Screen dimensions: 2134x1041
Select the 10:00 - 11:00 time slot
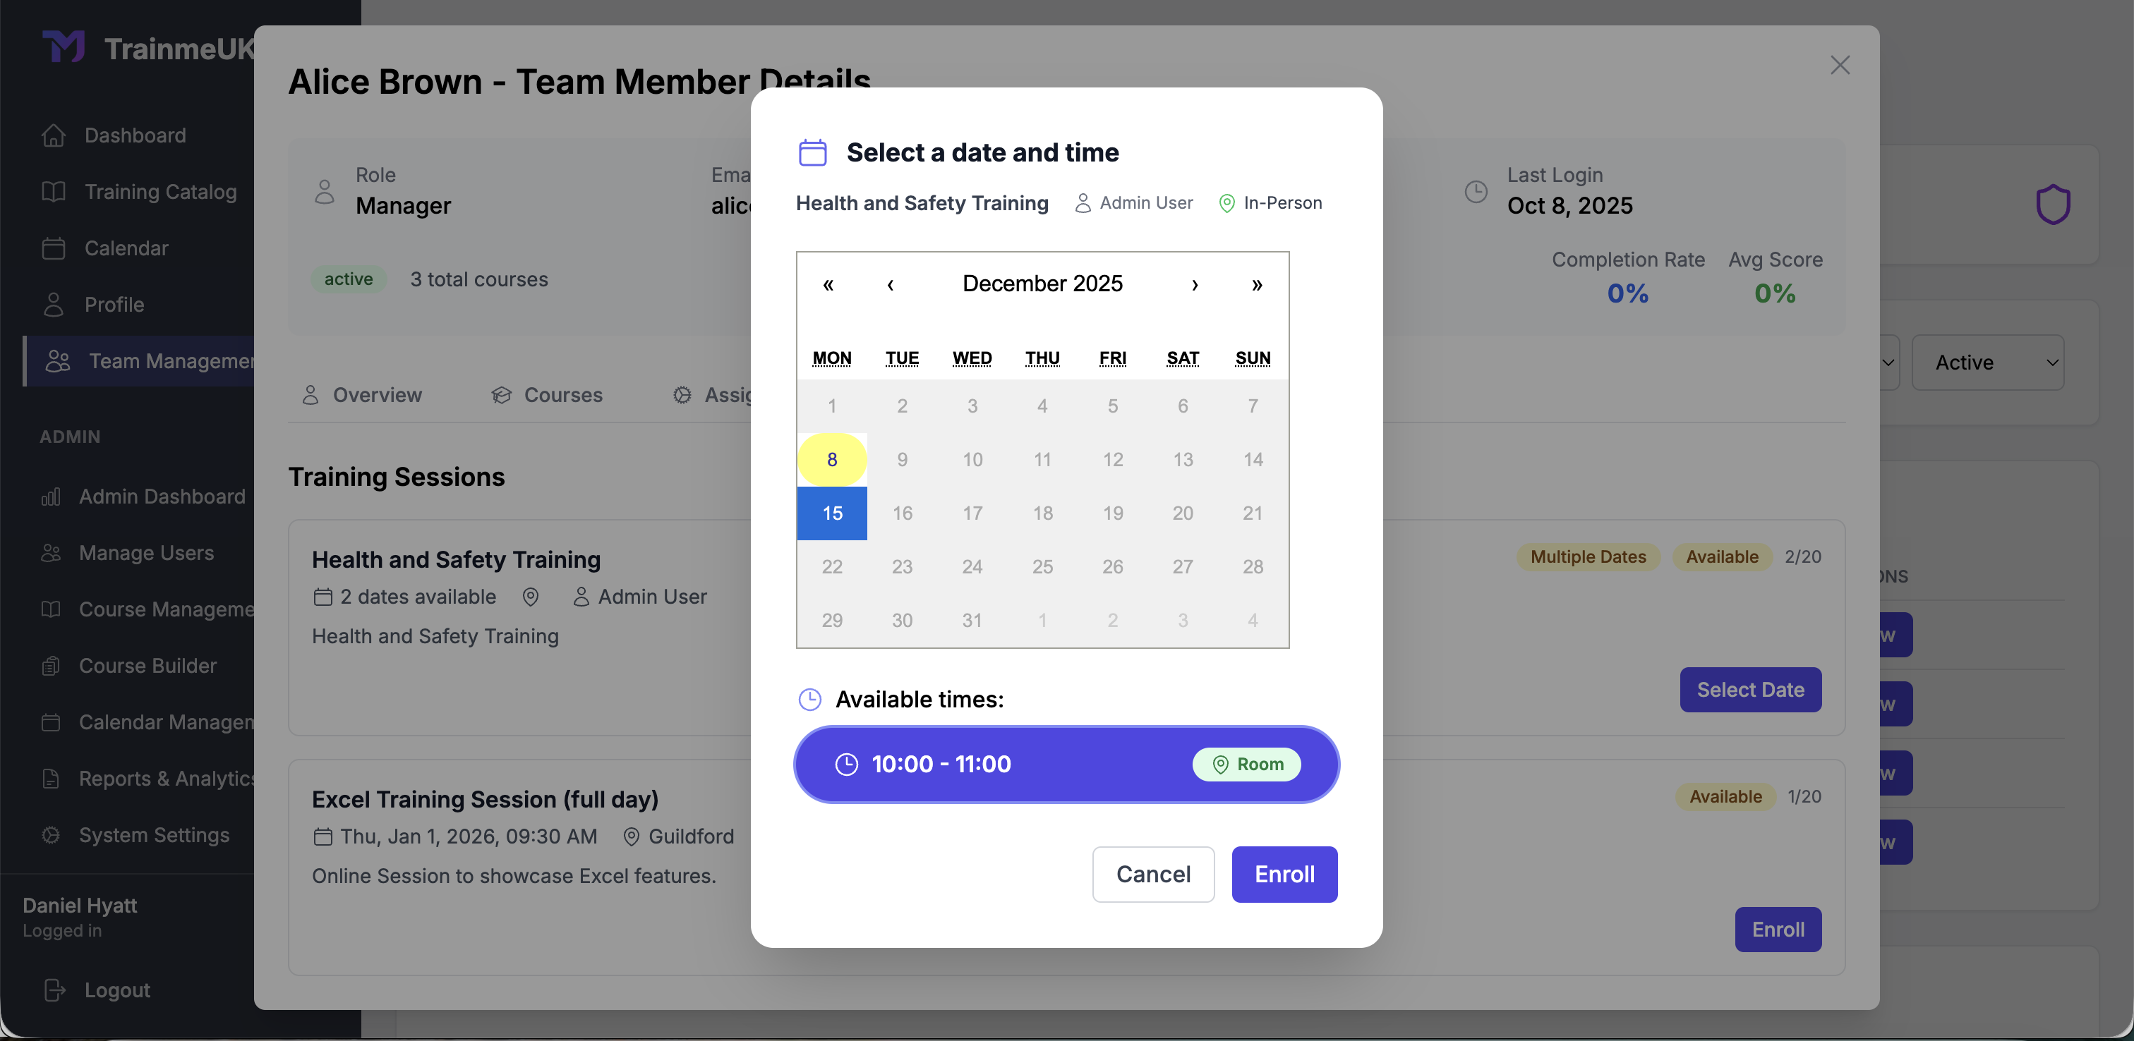(x=1066, y=764)
